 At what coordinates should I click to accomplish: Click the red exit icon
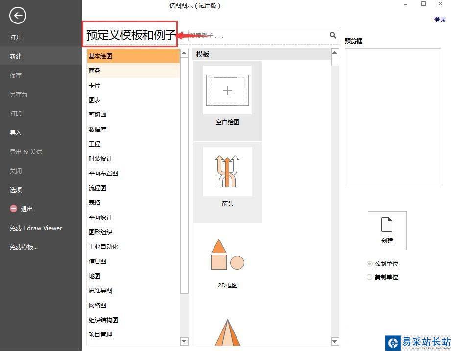coord(14,209)
